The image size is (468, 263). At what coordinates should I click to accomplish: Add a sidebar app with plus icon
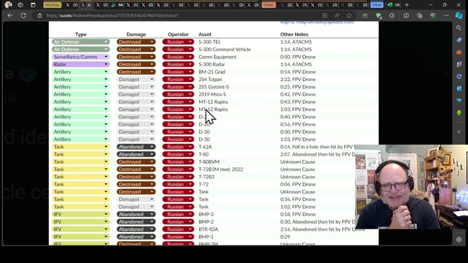459,132
